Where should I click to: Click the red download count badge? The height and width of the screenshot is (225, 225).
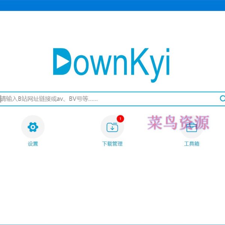pyautogui.click(x=120, y=119)
